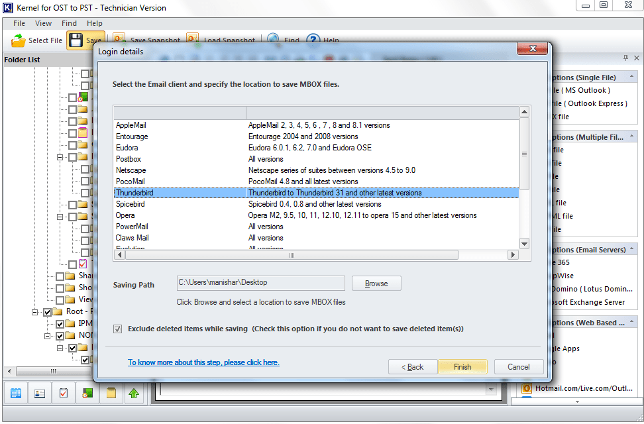Click the down chevron below the Hotmail entry
This screenshot has height=424, width=644.
[x=578, y=401]
